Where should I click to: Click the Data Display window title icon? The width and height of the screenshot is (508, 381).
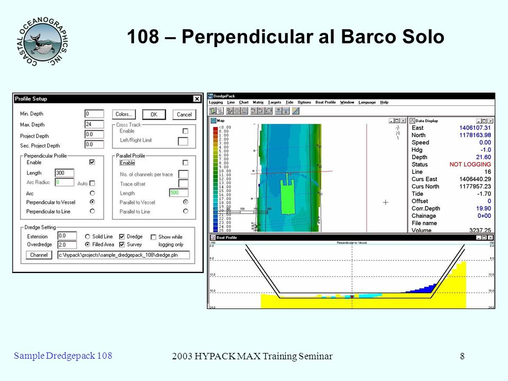pos(412,121)
